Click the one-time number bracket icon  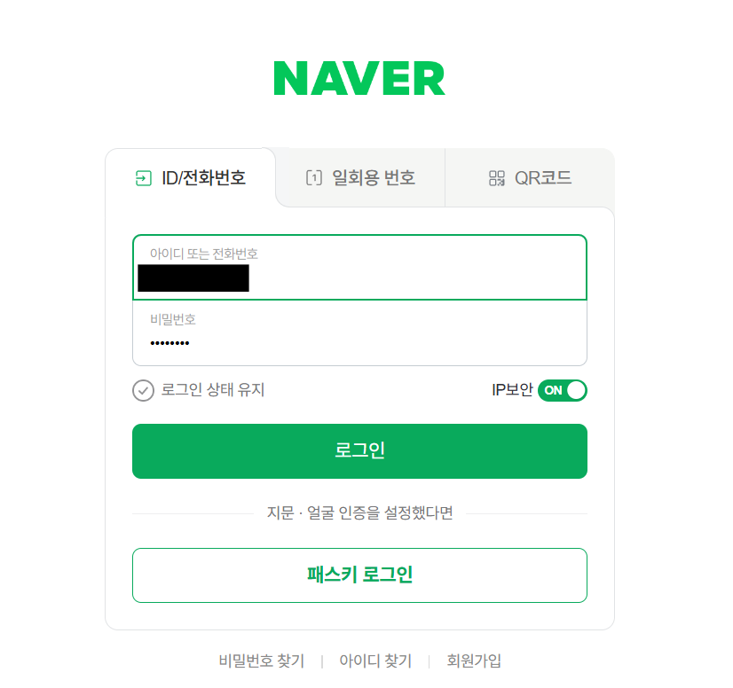pyautogui.click(x=313, y=178)
